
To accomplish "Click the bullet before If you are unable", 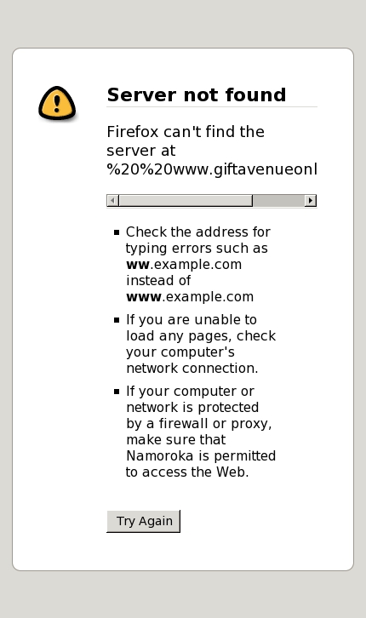I will tap(117, 320).
